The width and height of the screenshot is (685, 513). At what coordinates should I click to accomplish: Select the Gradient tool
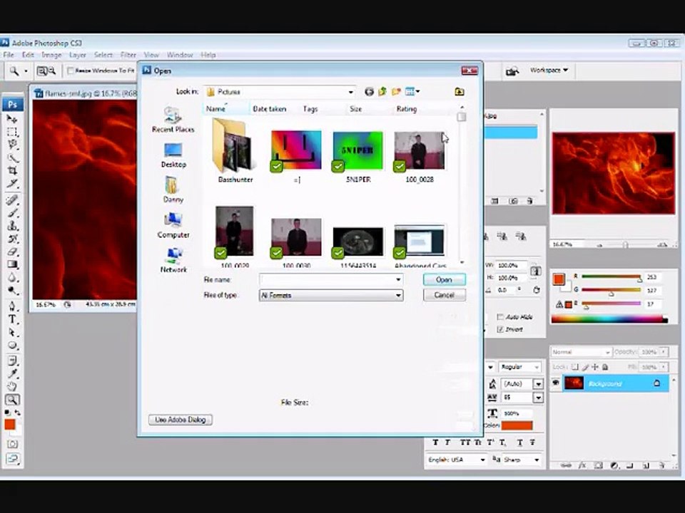coord(12,264)
